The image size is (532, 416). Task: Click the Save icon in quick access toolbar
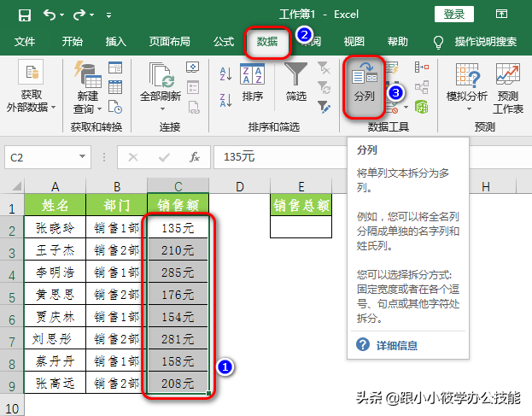click(25, 15)
